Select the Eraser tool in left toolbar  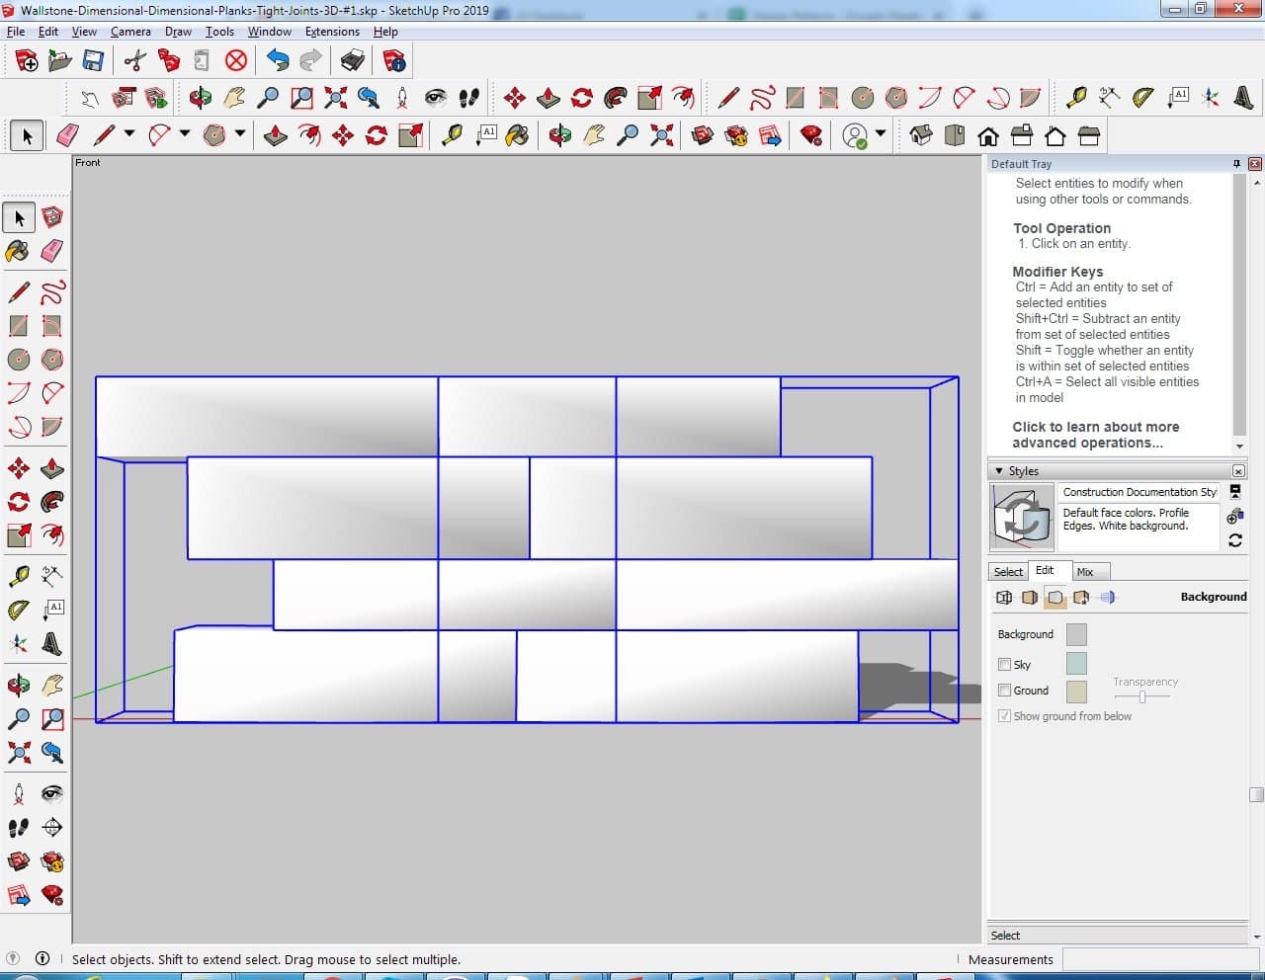tap(52, 251)
